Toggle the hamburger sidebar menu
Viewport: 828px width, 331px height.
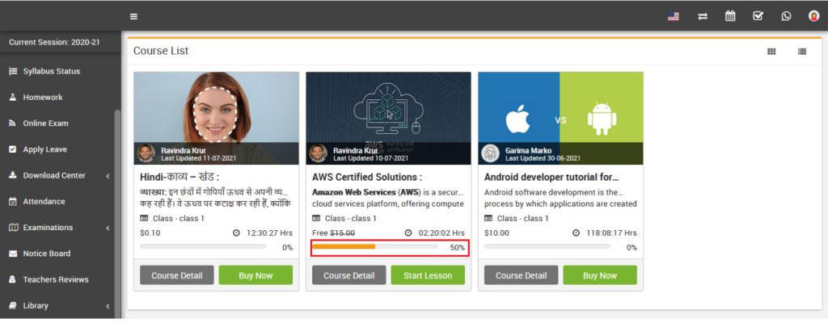click(x=133, y=16)
